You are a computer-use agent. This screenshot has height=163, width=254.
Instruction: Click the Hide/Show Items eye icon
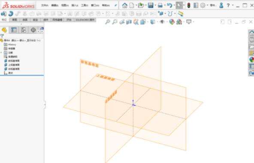(x=162, y=22)
